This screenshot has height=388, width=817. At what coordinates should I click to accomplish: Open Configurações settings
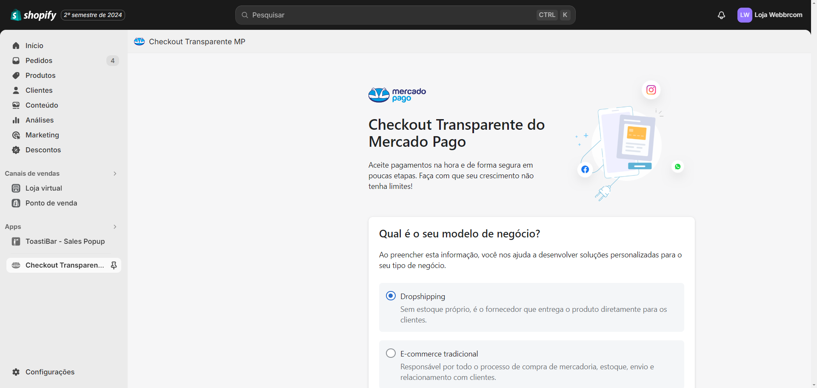coord(64,372)
